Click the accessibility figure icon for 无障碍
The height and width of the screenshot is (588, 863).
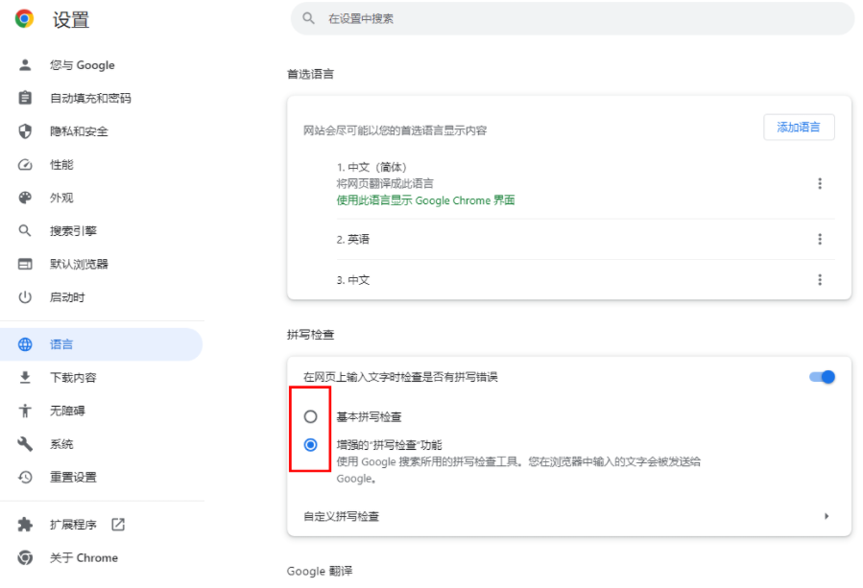point(25,411)
